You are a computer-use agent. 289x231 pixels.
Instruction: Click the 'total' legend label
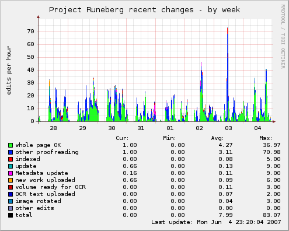[x=24, y=215]
